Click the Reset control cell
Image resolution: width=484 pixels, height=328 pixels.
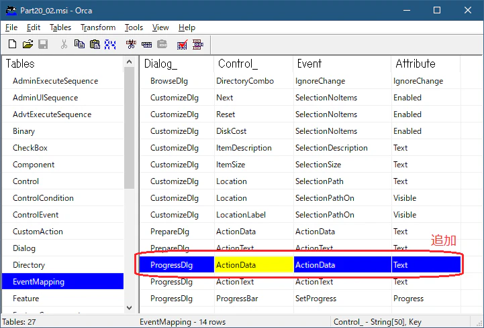tap(254, 114)
